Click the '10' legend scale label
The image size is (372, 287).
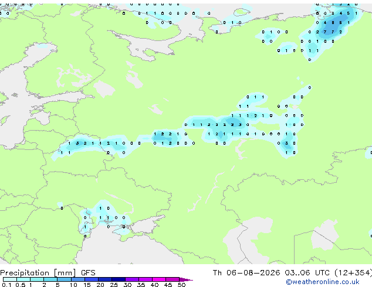coord(73,285)
